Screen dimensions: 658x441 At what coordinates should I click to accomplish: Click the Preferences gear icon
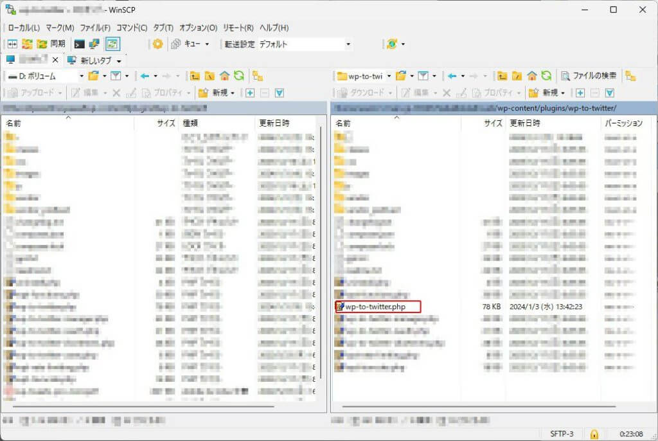(157, 44)
